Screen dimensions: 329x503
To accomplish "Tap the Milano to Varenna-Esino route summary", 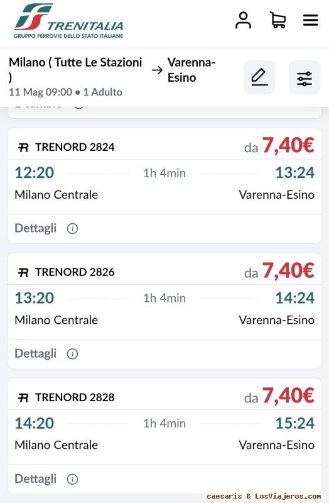I will 112,70.
